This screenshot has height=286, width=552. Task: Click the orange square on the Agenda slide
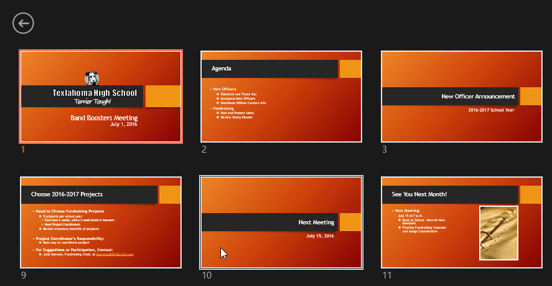coord(350,69)
